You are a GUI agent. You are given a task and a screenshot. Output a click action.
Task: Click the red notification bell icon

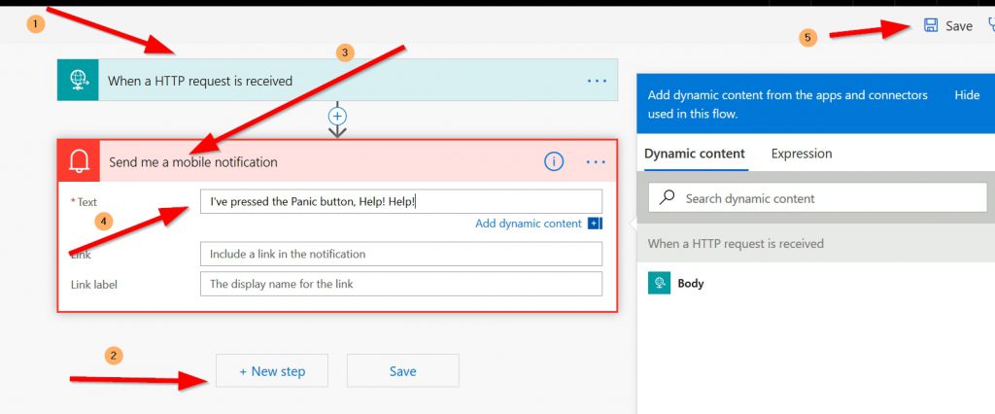pyautogui.click(x=78, y=161)
